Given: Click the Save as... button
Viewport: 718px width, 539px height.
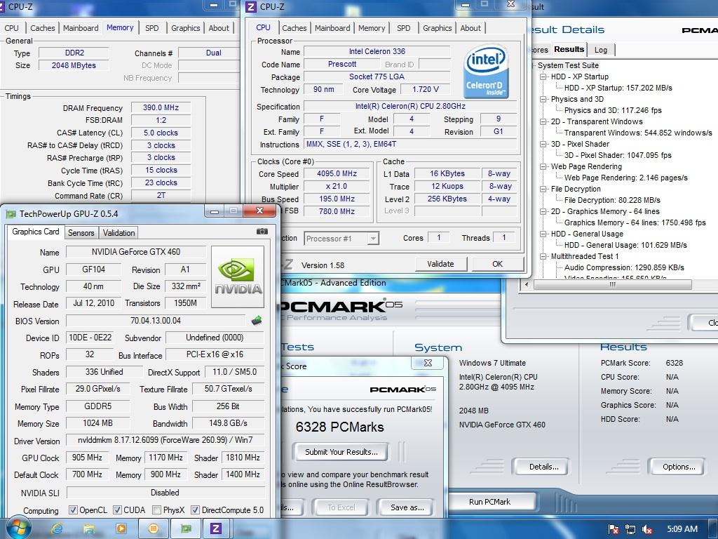Looking at the screenshot, I should pyautogui.click(x=407, y=507).
